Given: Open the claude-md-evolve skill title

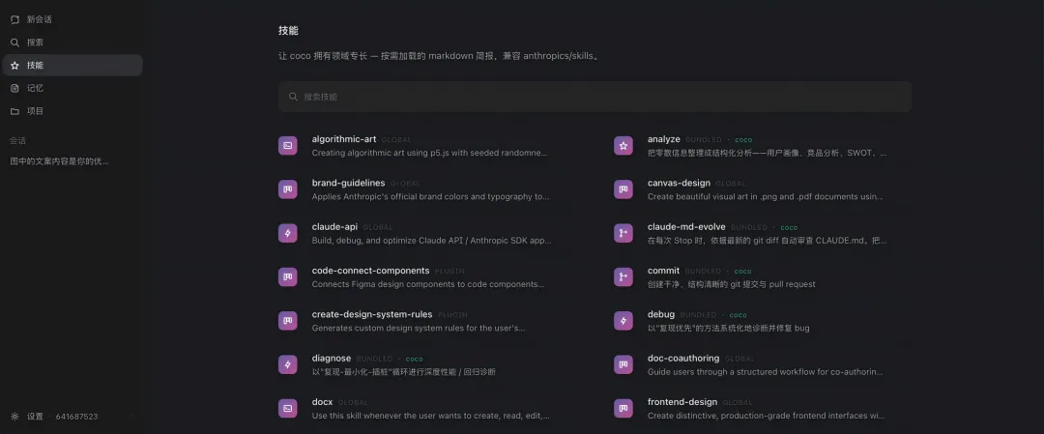Looking at the screenshot, I should point(686,226).
